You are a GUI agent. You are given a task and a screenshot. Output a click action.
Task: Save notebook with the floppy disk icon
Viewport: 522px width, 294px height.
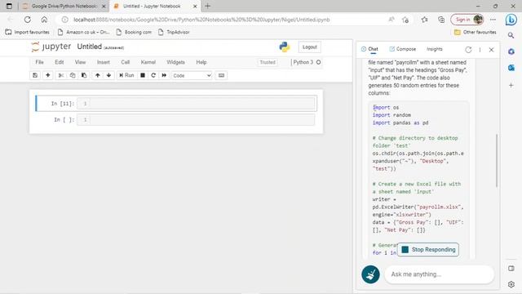pos(35,75)
